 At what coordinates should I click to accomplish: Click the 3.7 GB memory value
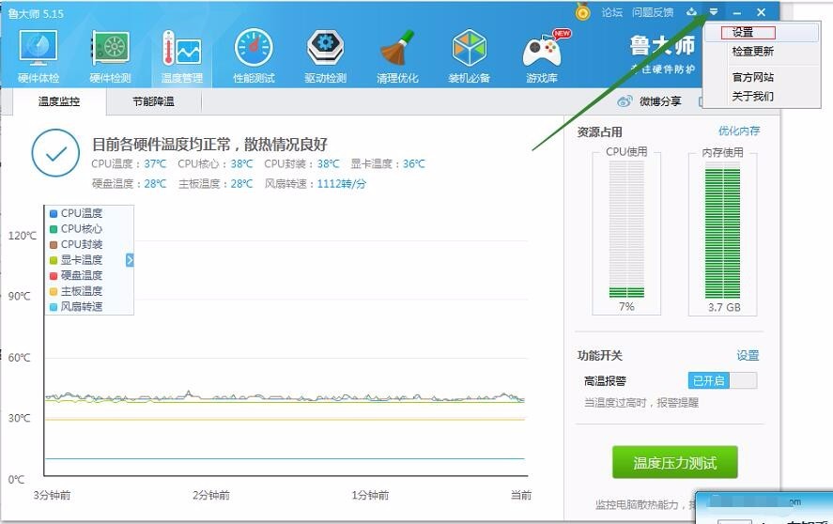(x=724, y=307)
